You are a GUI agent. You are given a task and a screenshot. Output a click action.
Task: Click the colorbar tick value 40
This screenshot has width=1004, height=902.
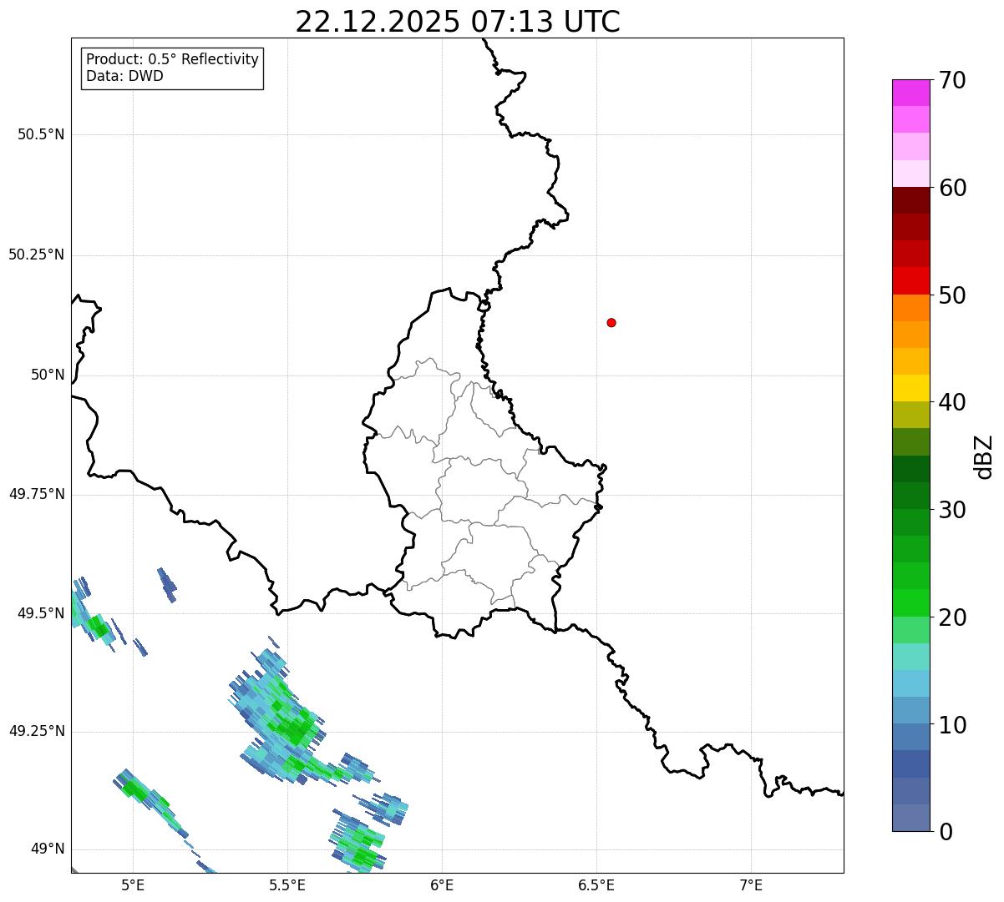coord(952,402)
